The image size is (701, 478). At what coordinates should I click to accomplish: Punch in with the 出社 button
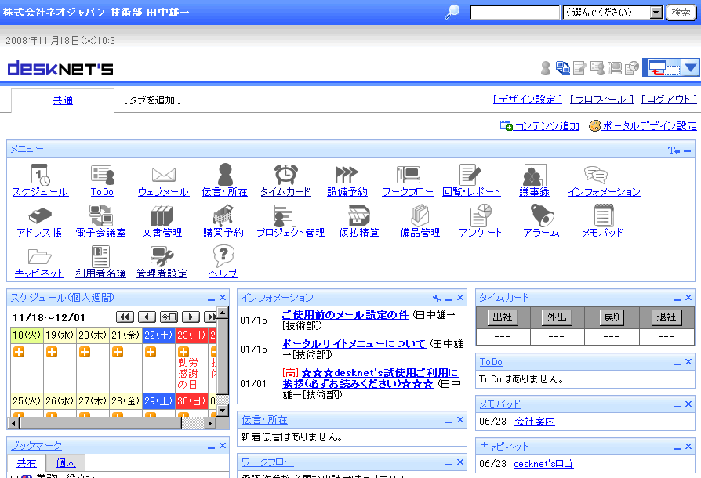(502, 317)
